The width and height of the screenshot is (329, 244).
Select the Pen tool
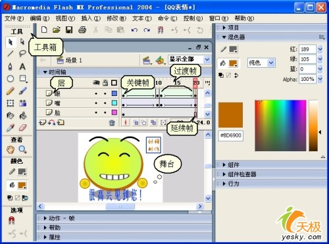click(x=11, y=66)
